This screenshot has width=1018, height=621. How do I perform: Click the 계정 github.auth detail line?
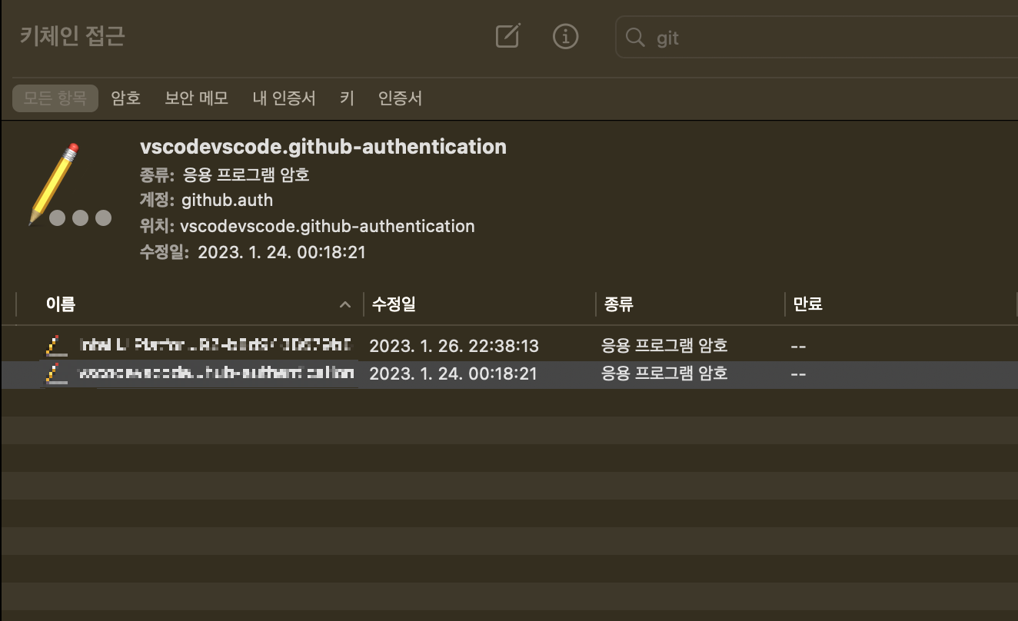[206, 201]
